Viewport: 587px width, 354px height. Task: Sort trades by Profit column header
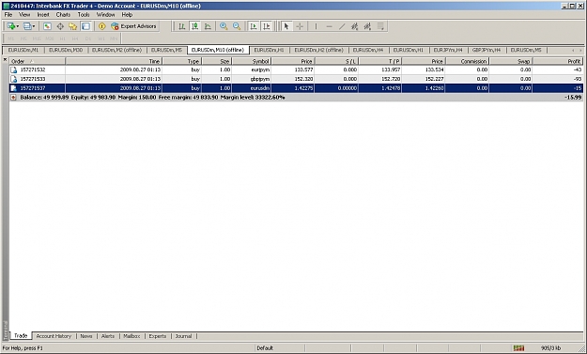click(x=558, y=61)
